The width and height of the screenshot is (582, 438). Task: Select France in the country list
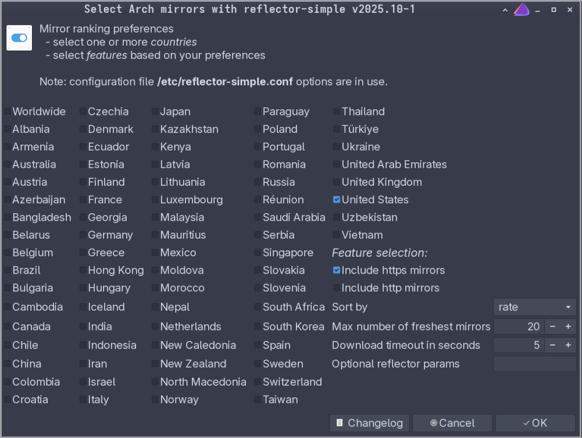click(83, 199)
